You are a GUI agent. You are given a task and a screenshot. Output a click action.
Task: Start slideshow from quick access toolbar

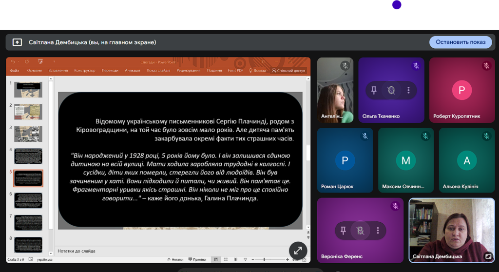40,62
